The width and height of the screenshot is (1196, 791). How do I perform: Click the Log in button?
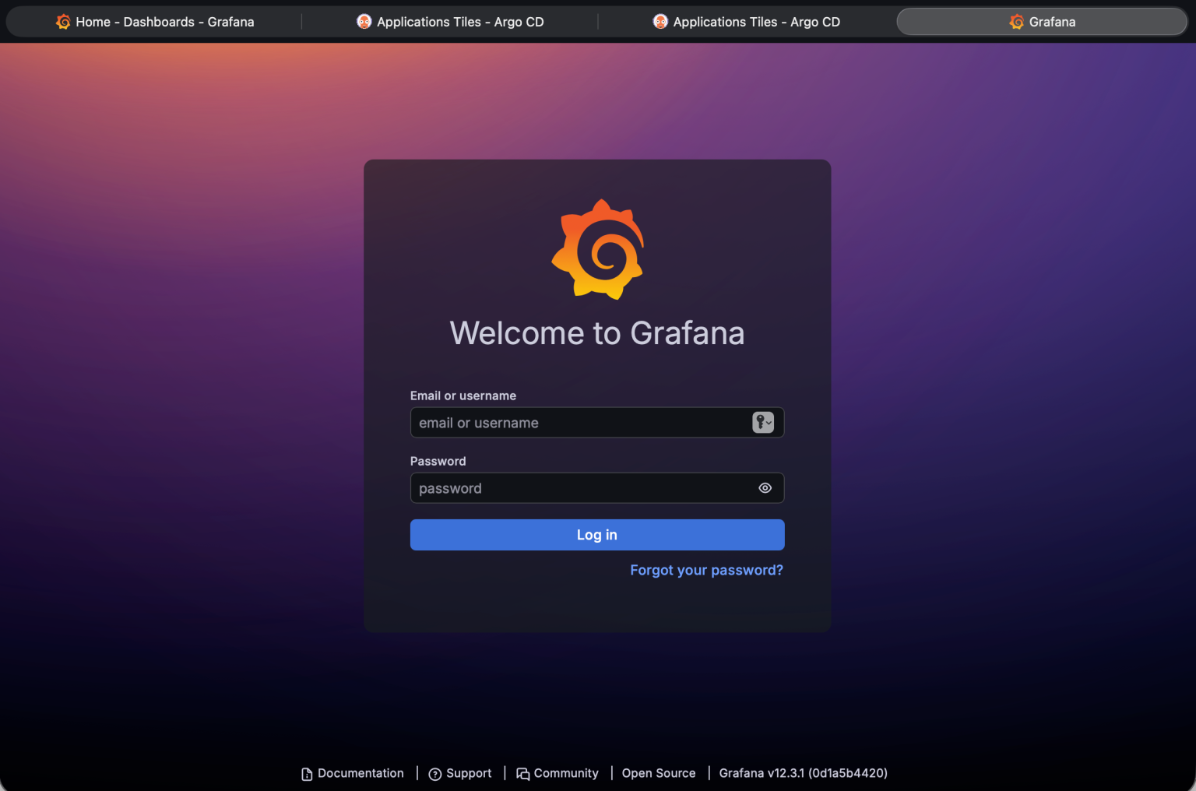(596, 535)
